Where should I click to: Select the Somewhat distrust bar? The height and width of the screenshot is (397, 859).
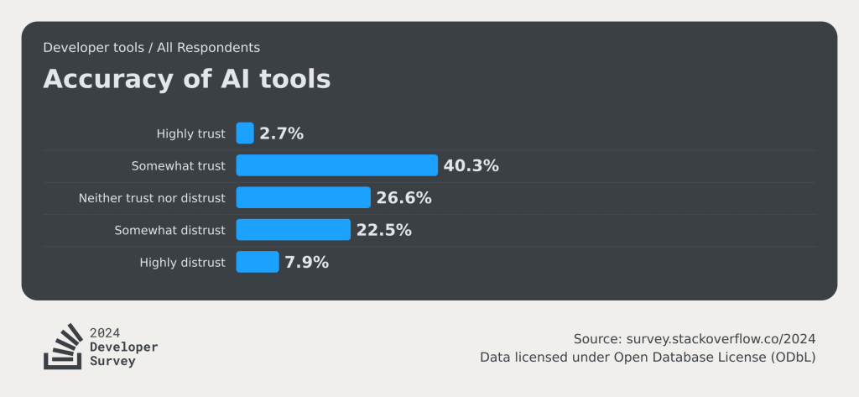293,230
